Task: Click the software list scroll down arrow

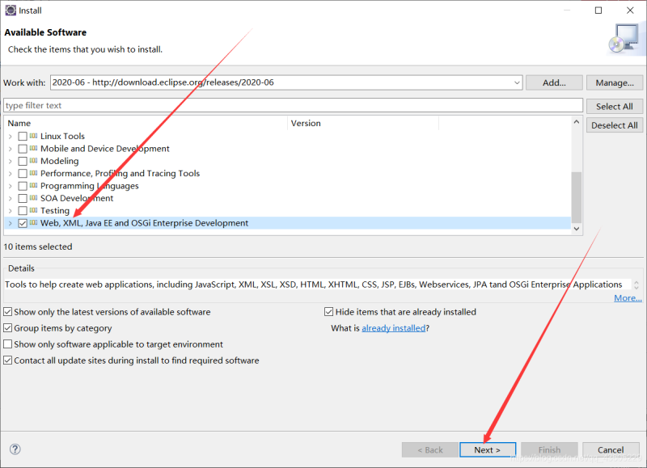Action: [577, 229]
